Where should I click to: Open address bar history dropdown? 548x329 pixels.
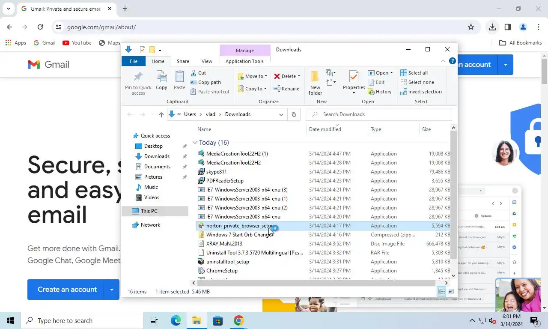(281, 114)
